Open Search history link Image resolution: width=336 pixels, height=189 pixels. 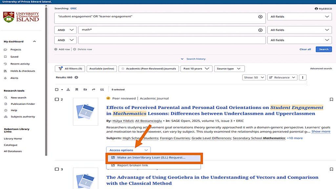click(x=193, y=59)
